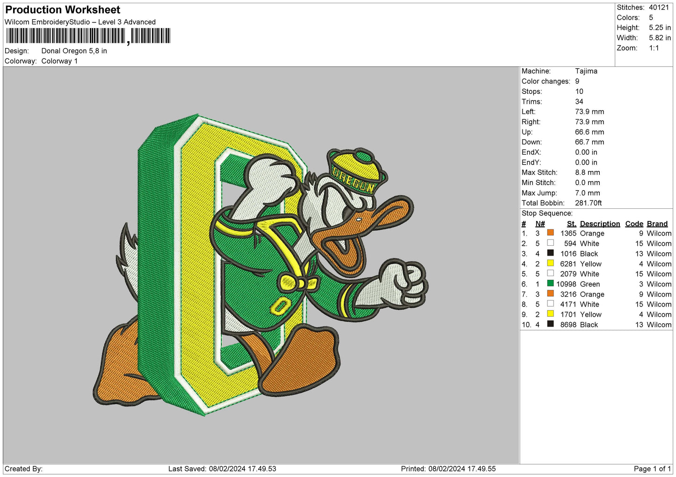Click 'Black' description in stop row 3
Image resolution: width=676 pixels, height=477 pixels.
point(589,254)
